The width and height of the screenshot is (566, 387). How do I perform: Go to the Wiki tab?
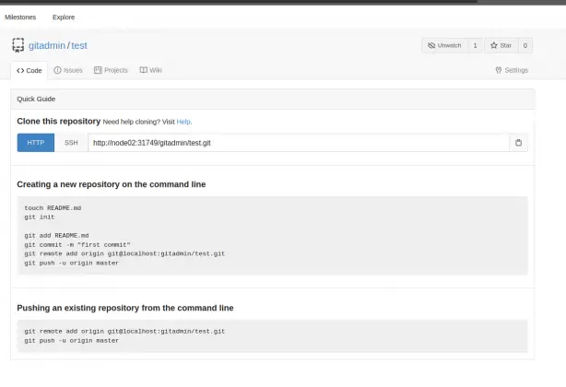click(151, 70)
